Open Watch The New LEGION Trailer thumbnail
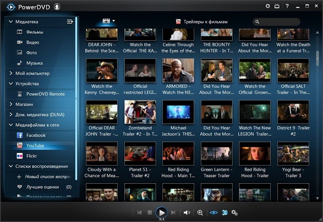The image size is (323, 222). click(x=255, y=112)
